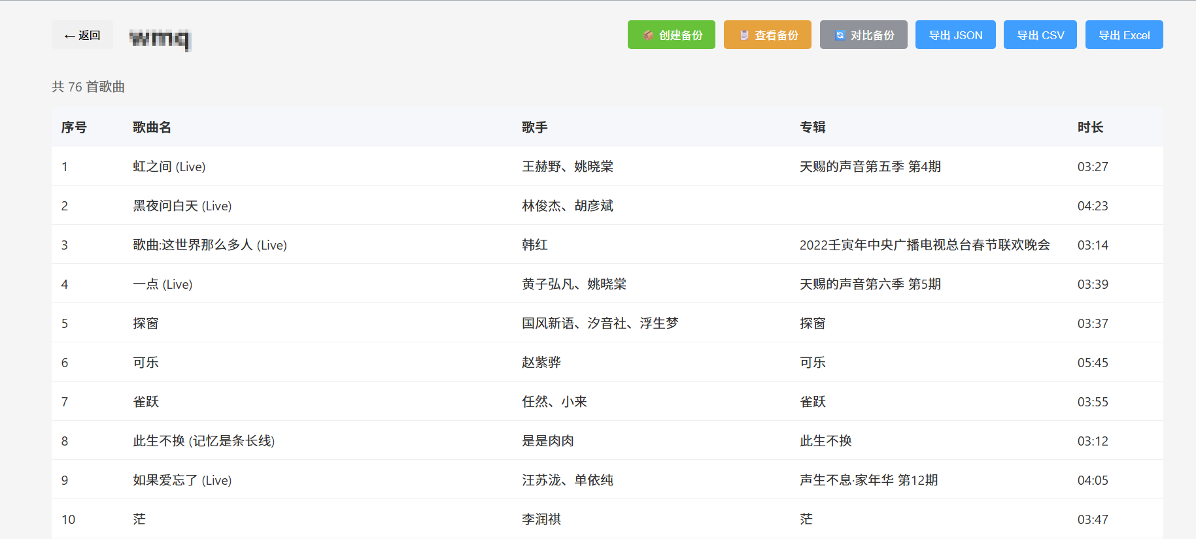Select the 歌手 column header
The height and width of the screenshot is (539, 1196).
(534, 127)
